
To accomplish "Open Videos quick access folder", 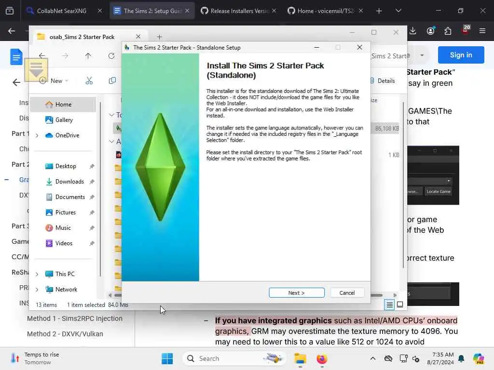I will tap(64, 243).
